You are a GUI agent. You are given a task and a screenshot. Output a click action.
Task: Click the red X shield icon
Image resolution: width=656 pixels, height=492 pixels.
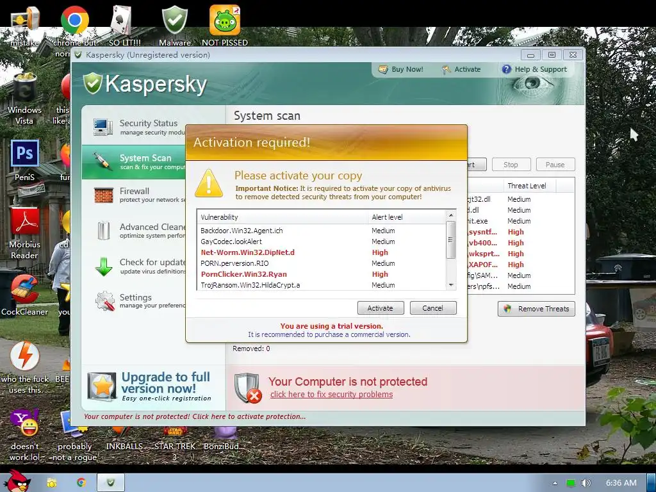tap(248, 388)
